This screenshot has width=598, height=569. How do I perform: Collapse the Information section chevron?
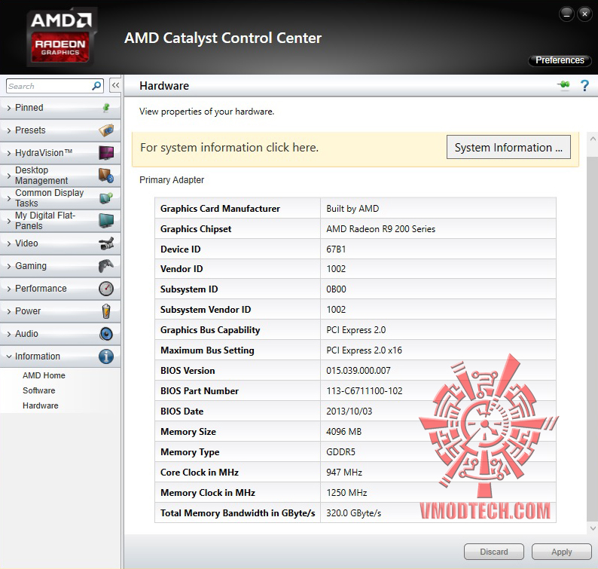pyautogui.click(x=9, y=356)
